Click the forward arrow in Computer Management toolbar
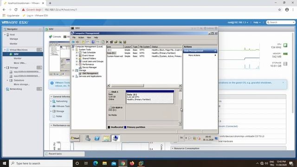This screenshot has width=297, height=167. [x=77, y=42]
